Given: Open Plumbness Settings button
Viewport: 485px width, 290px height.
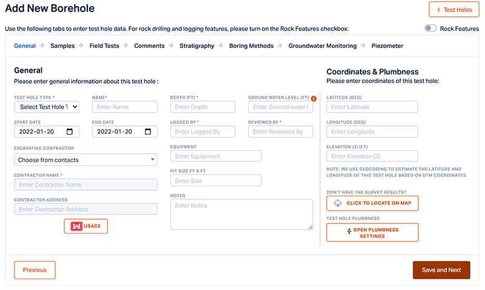Looking at the screenshot, I should [372, 232].
